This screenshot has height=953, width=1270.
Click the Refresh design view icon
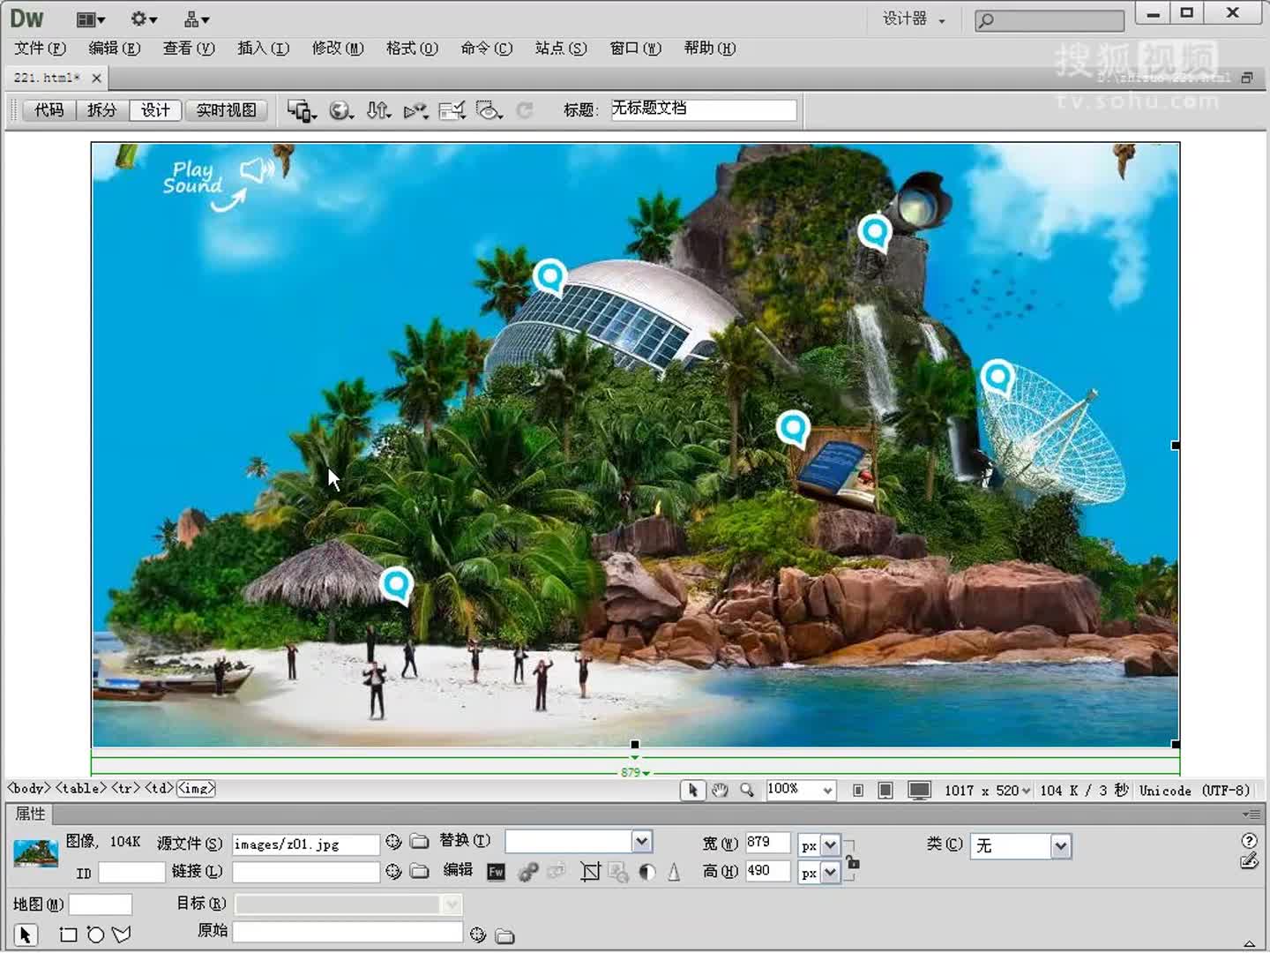pos(525,110)
